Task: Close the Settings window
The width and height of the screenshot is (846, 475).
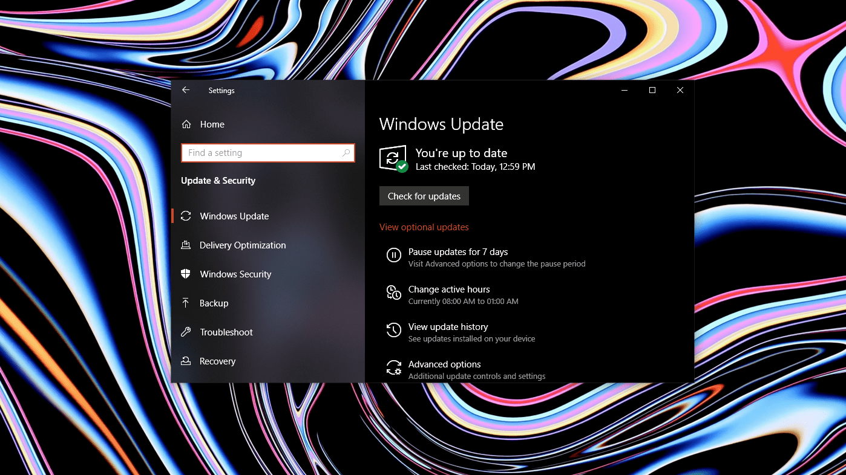Action: click(680, 90)
